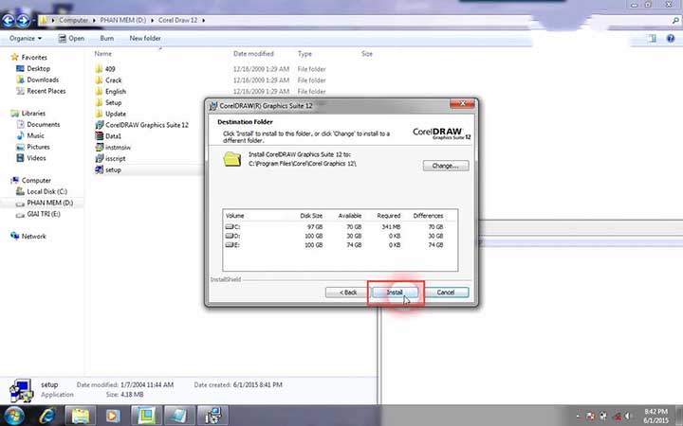Click the Install button in the dialog
This screenshot has height=426, width=683.
[x=395, y=293]
